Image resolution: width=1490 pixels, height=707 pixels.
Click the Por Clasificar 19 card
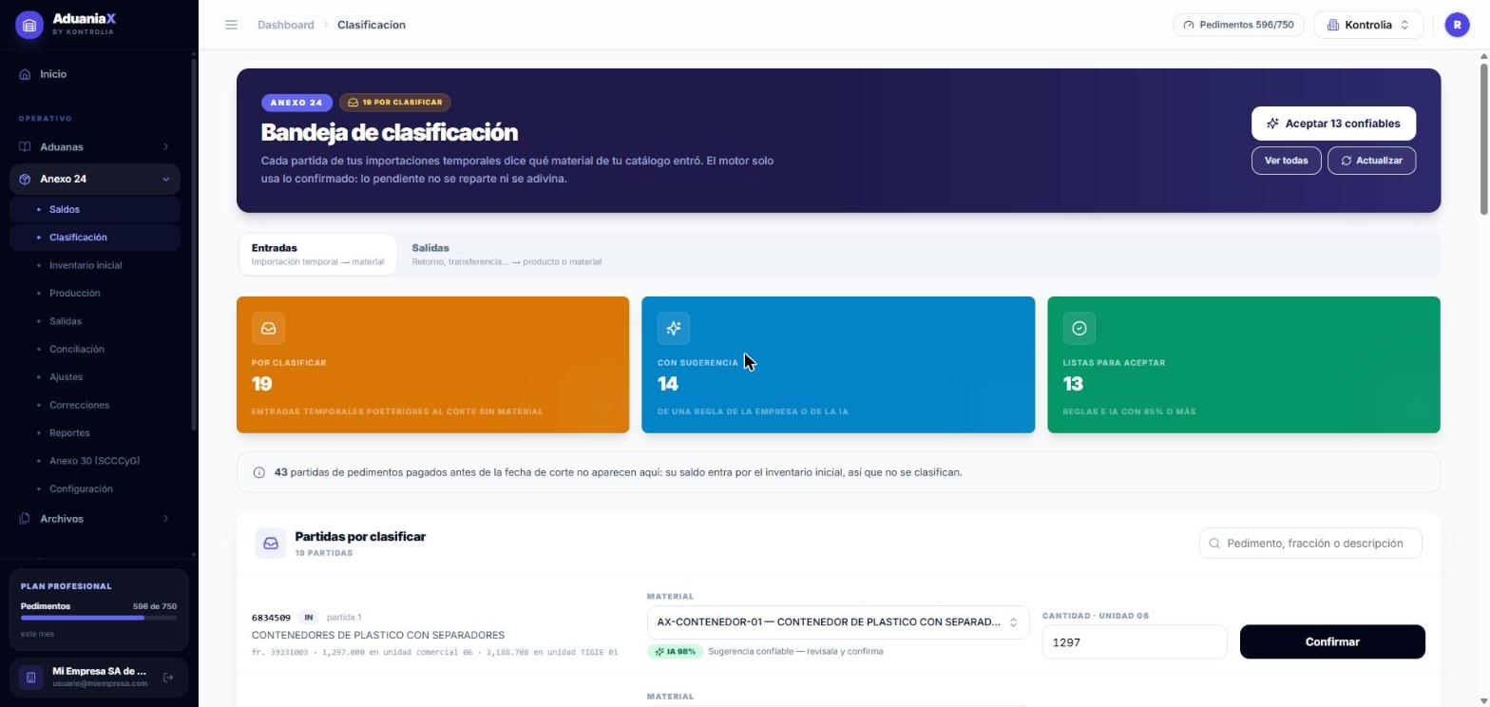(432, 365)
